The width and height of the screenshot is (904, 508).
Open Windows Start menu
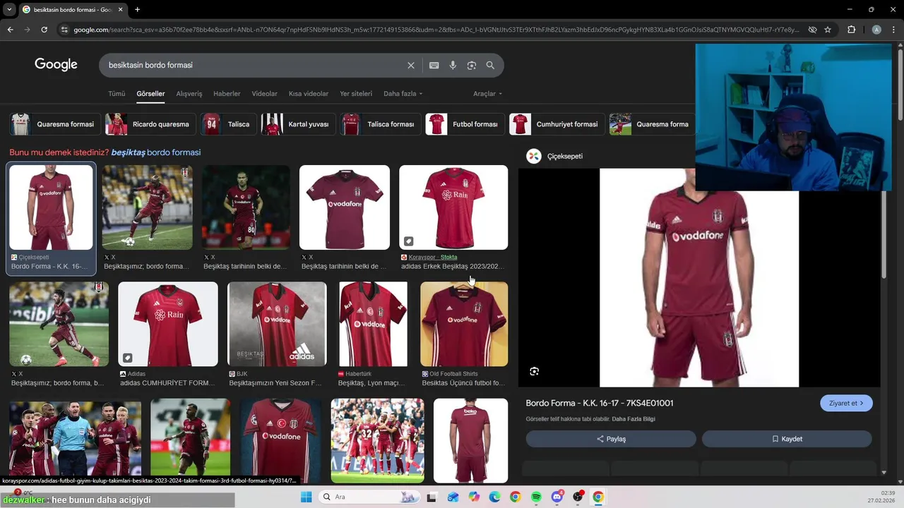click(306, 497)
